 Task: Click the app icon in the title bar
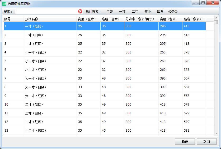[x=4, y=4]
